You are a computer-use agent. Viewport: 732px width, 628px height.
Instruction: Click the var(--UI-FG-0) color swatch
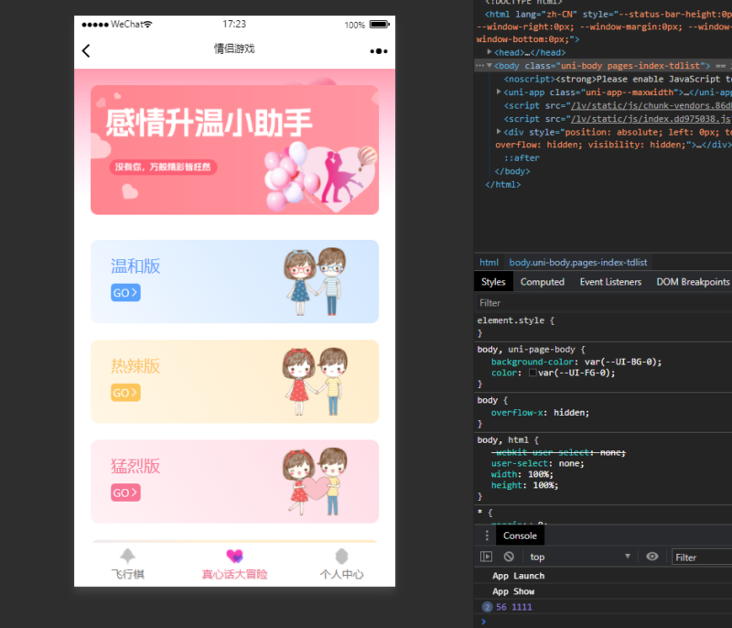[533, 373]
